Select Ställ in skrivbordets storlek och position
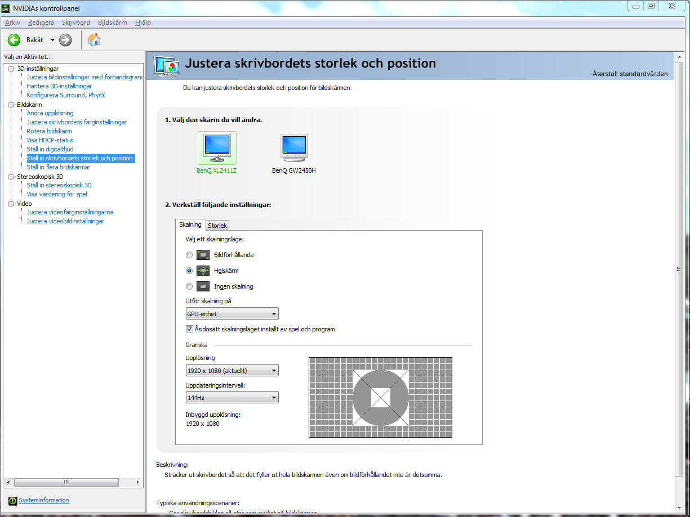The width and height of the screenshot is (690, 517). tap(80, 158)
